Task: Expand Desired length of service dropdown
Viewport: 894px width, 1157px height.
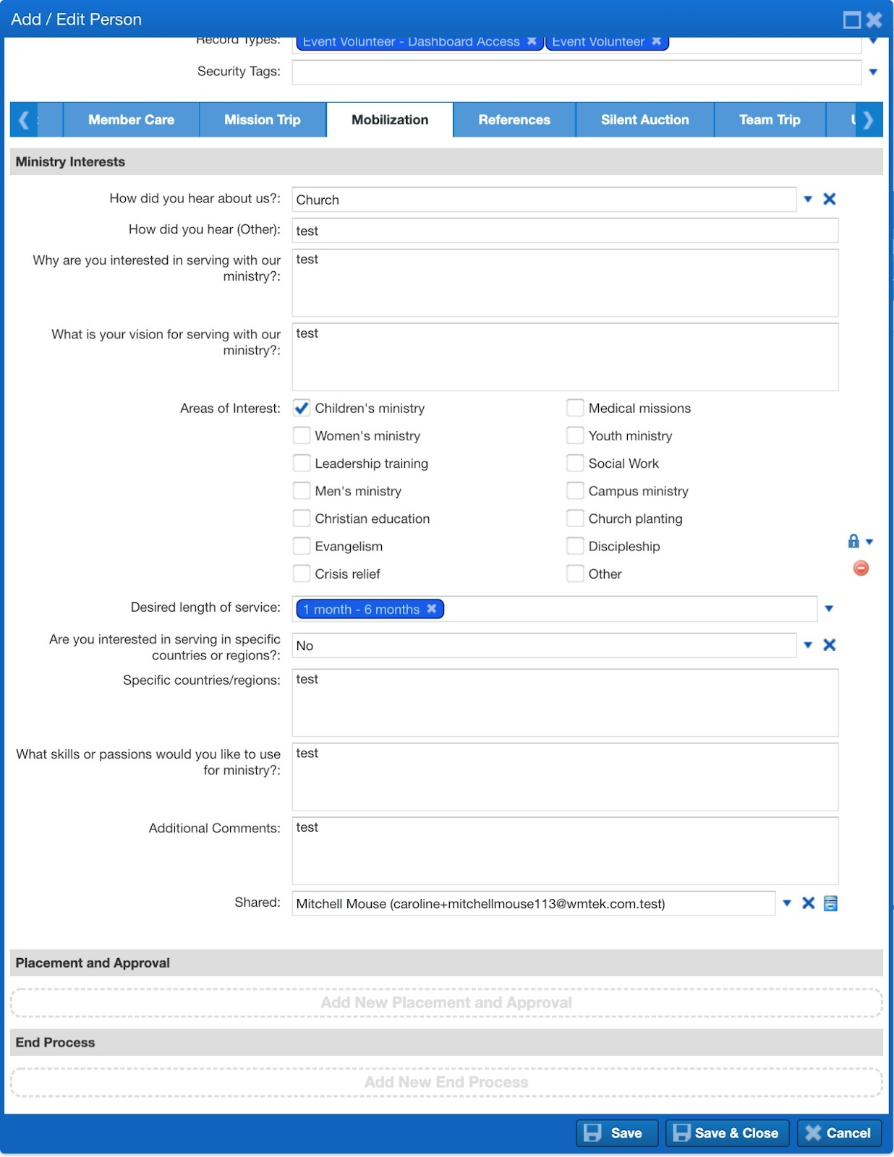Action: [x=829, y=609]
